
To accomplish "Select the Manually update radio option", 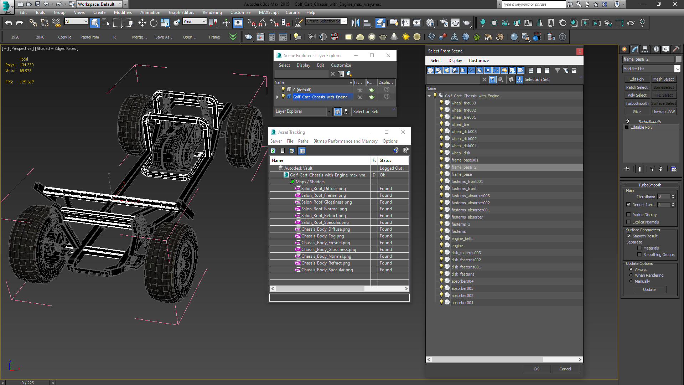I will point(631,281).
